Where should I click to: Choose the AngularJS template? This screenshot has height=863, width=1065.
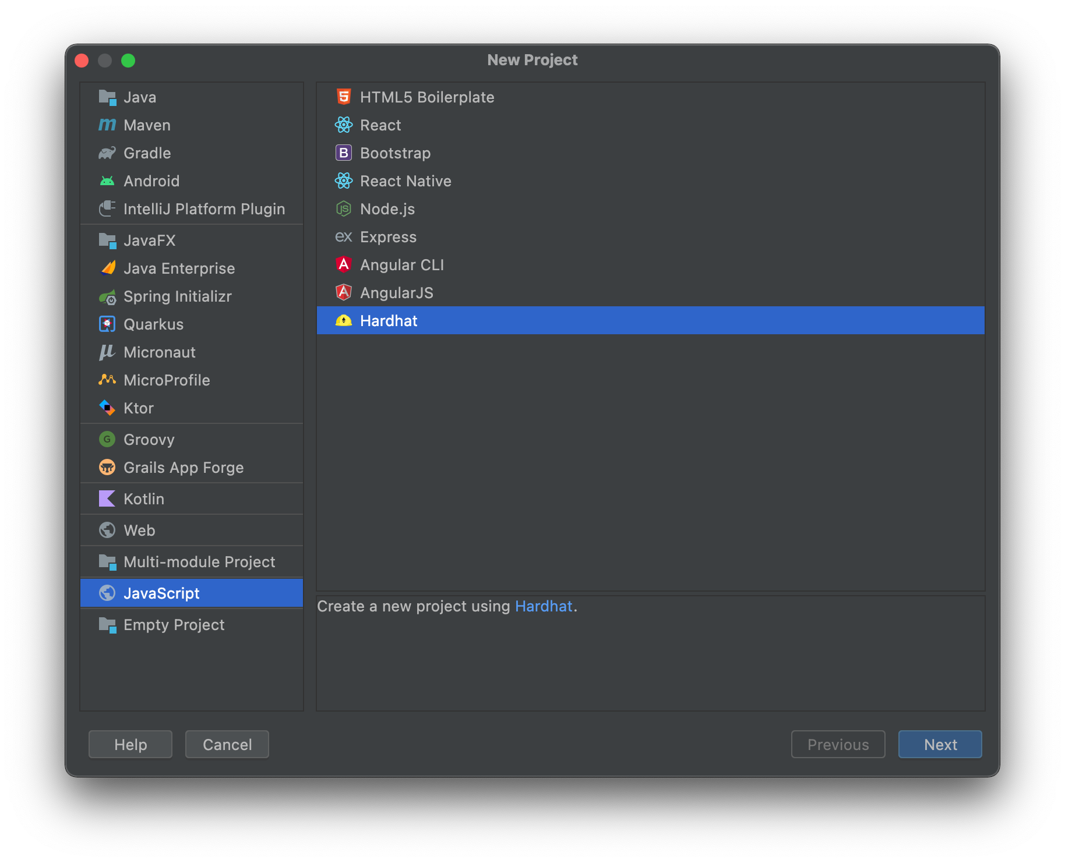tap(651, 293)
